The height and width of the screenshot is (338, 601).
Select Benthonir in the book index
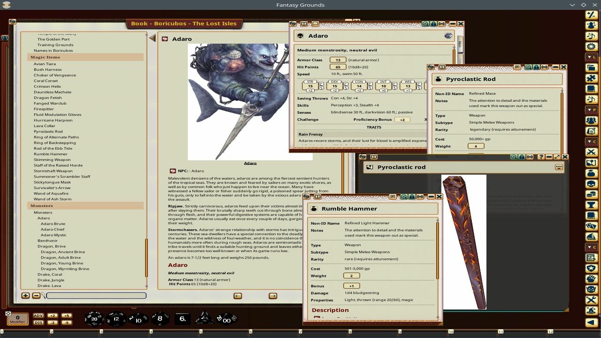point(47,241)
